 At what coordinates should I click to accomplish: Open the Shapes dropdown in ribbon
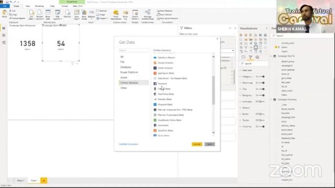point(102,18)
